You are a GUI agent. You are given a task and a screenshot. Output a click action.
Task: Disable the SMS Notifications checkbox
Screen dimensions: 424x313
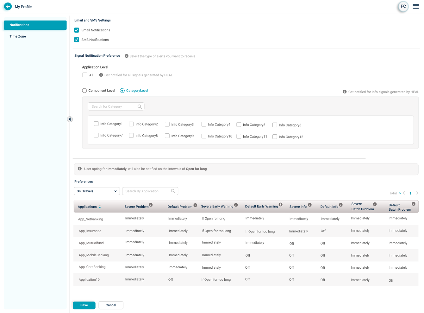(77, 40)
